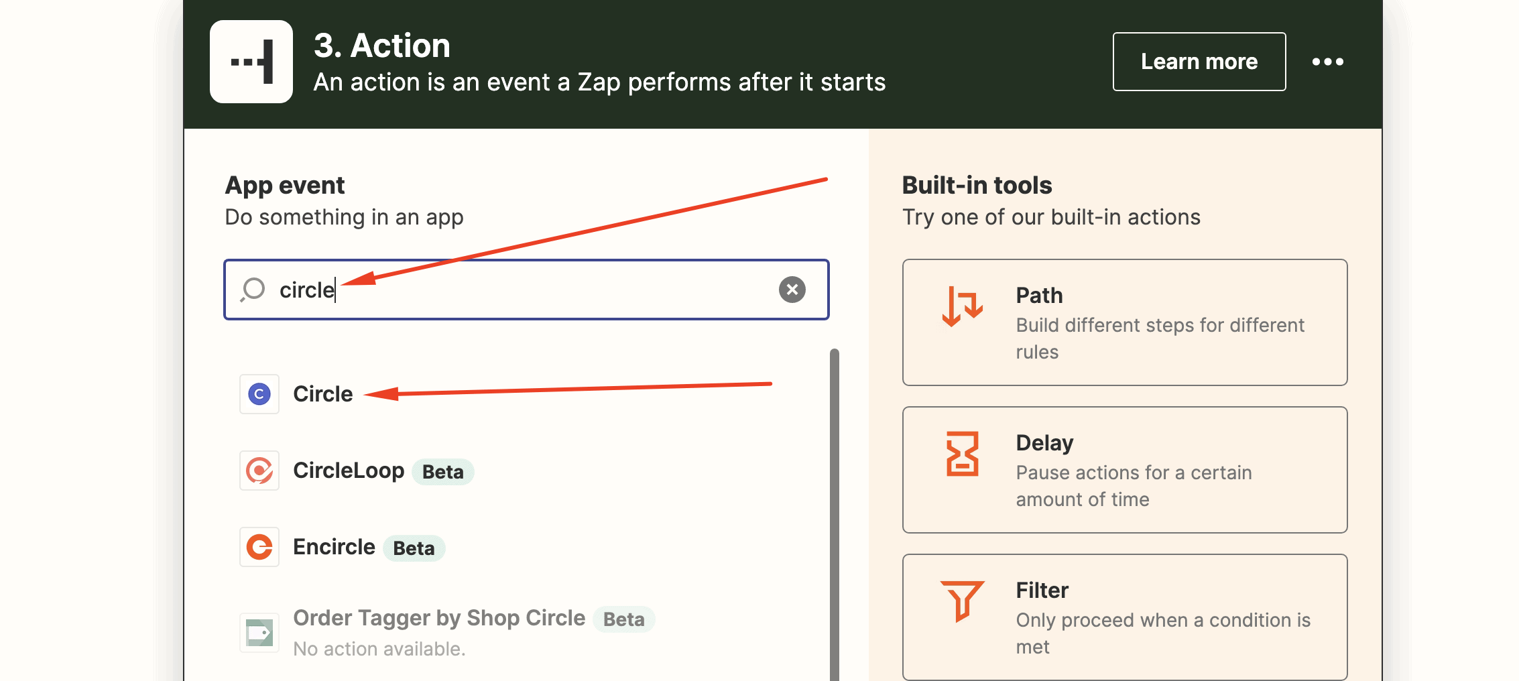This screenshot has width=1519, height=681.
Task: Focus the app search input containing circle
Action: click(526, 290)
